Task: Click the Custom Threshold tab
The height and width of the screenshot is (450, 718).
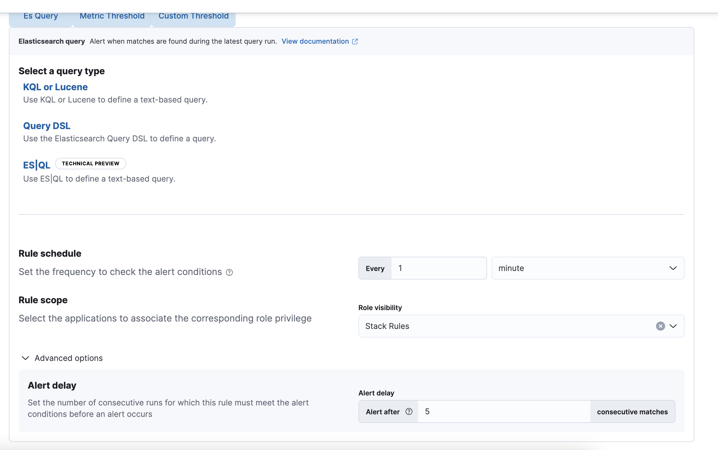Action: pyautogui.click(x=194, y=15)
